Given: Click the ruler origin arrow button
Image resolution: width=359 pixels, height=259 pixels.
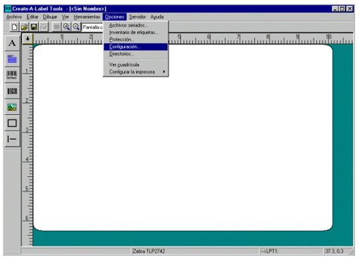Looking at the screenshot, I should [28, 39].
